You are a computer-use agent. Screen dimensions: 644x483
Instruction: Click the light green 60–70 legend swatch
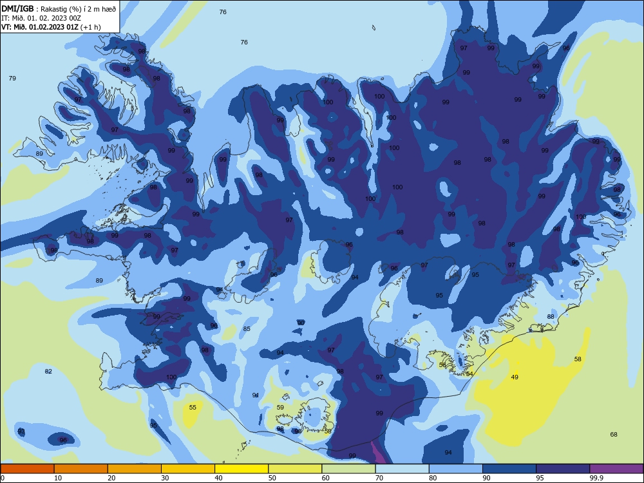pyautogui.click(x=348, y=469)
